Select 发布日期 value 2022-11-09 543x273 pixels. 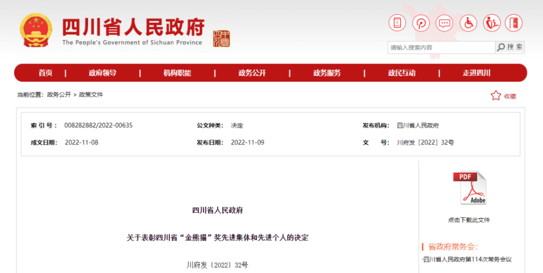pos(248,143)
